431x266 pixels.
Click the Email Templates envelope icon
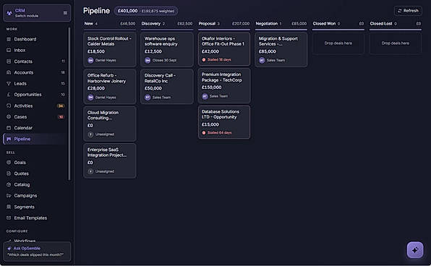(x=9, y=218)
